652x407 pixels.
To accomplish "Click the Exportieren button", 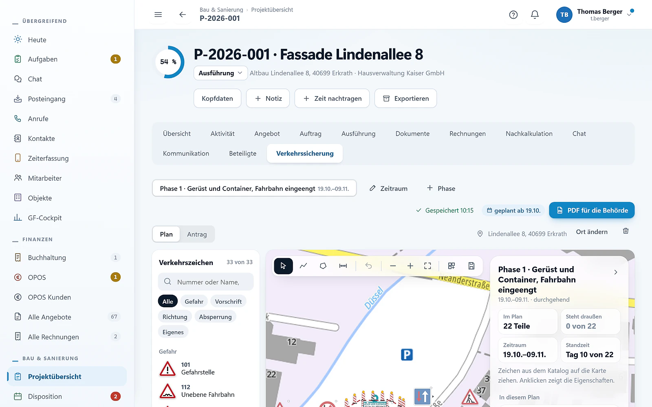I will click(405, 98).
